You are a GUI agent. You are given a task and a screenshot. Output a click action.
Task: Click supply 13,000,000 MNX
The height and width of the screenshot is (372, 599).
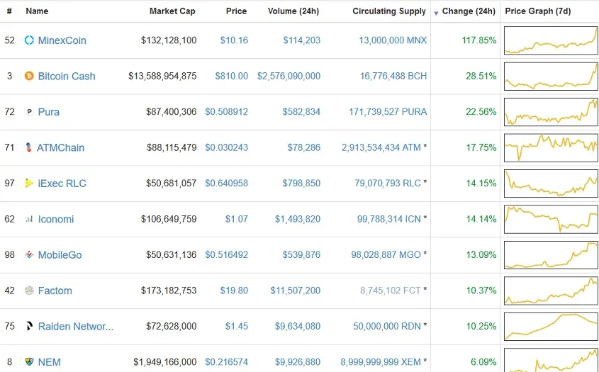393,40
